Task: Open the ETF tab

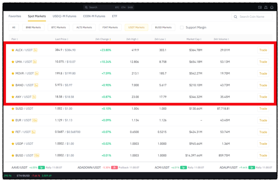Action: tap(115, 16)
